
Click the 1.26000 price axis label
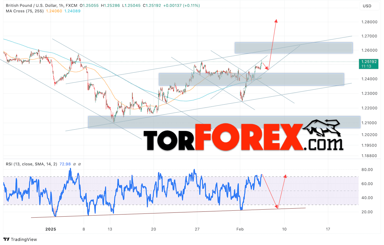(369, 50)
